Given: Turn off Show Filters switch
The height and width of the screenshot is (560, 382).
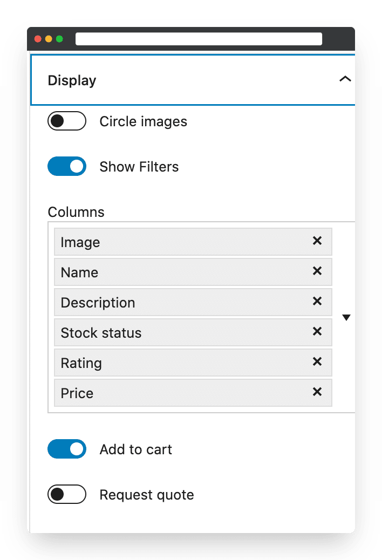Looking at the screenshot, I should pos(67,166).
